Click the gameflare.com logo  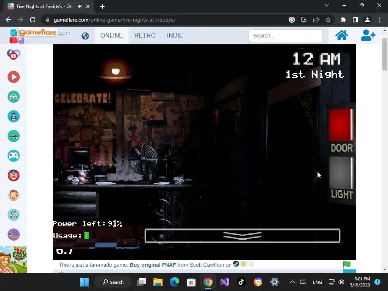(x=39, y=35)
